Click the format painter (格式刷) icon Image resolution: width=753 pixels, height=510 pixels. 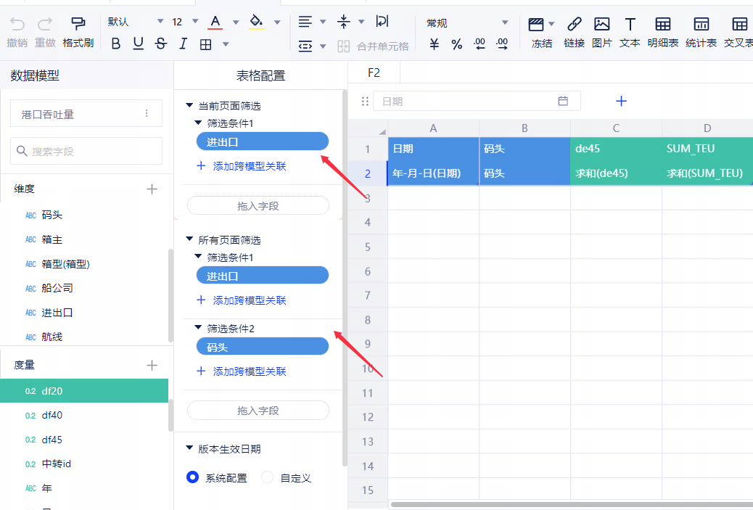pyautogui.click(x=78, y=24)
